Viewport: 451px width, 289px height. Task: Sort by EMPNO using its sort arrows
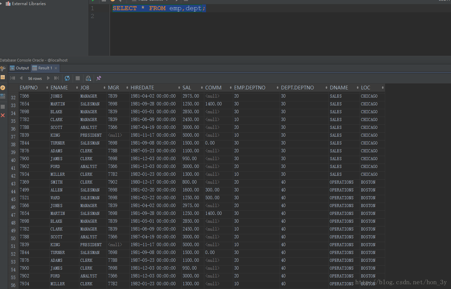[x=47, y=88]
